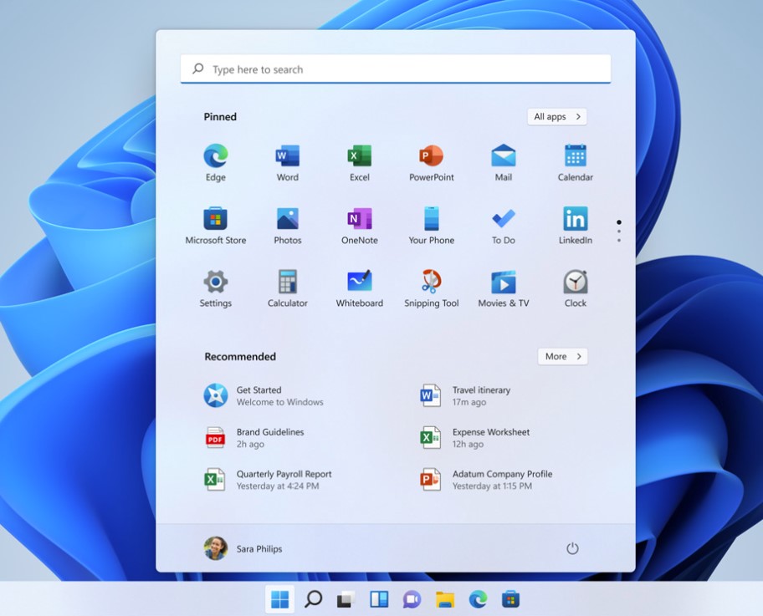This screenshot has width=763, height=616.
Task: Show More recommended items
Action: point(561,357)
